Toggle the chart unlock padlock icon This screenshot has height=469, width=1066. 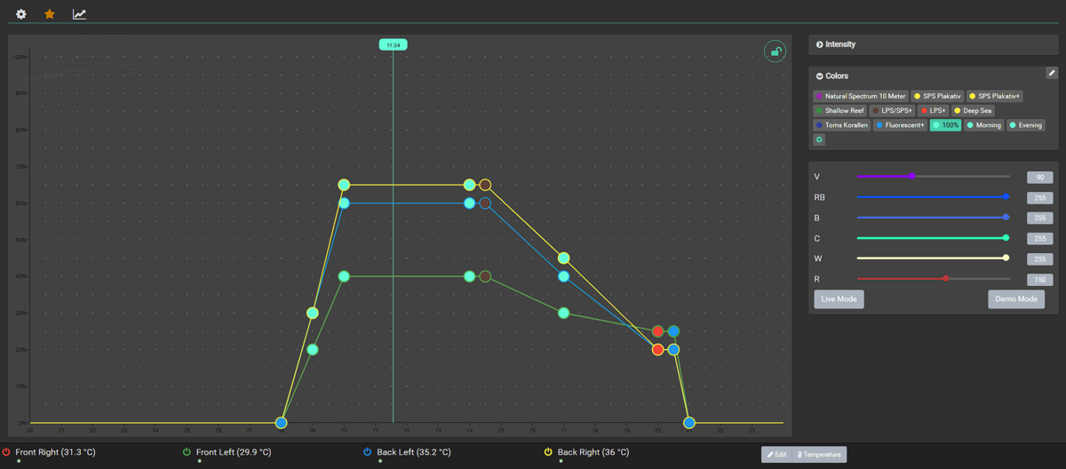point(776,52)
